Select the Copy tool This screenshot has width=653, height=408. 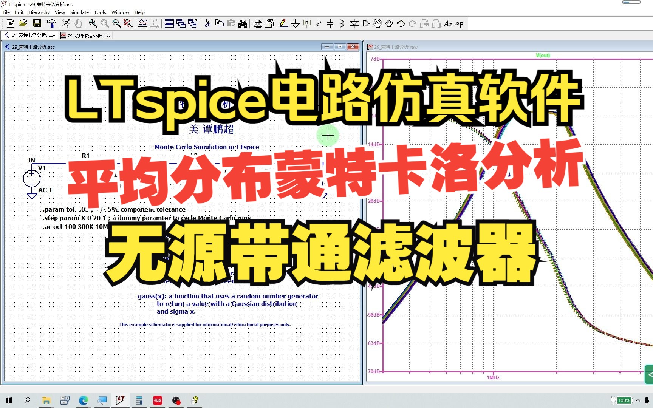pyautogui.click(x=219, y=24)
